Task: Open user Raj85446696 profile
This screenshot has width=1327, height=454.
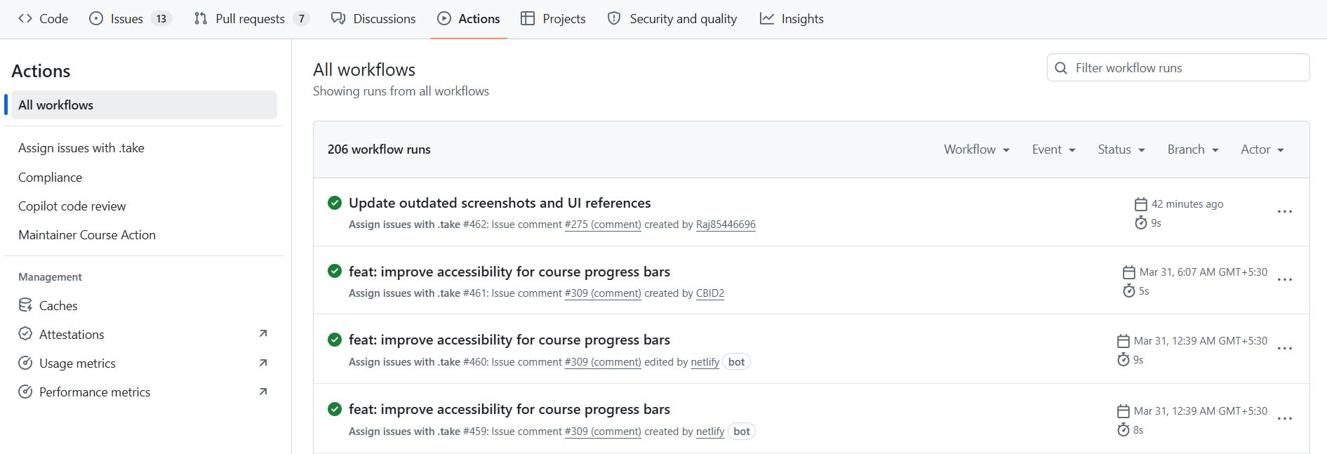Action: click(x=726, y=225)
